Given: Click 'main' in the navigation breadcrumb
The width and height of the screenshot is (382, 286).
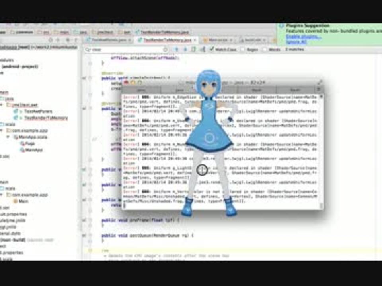Looking at the screenshot, I should pos(62,32).
